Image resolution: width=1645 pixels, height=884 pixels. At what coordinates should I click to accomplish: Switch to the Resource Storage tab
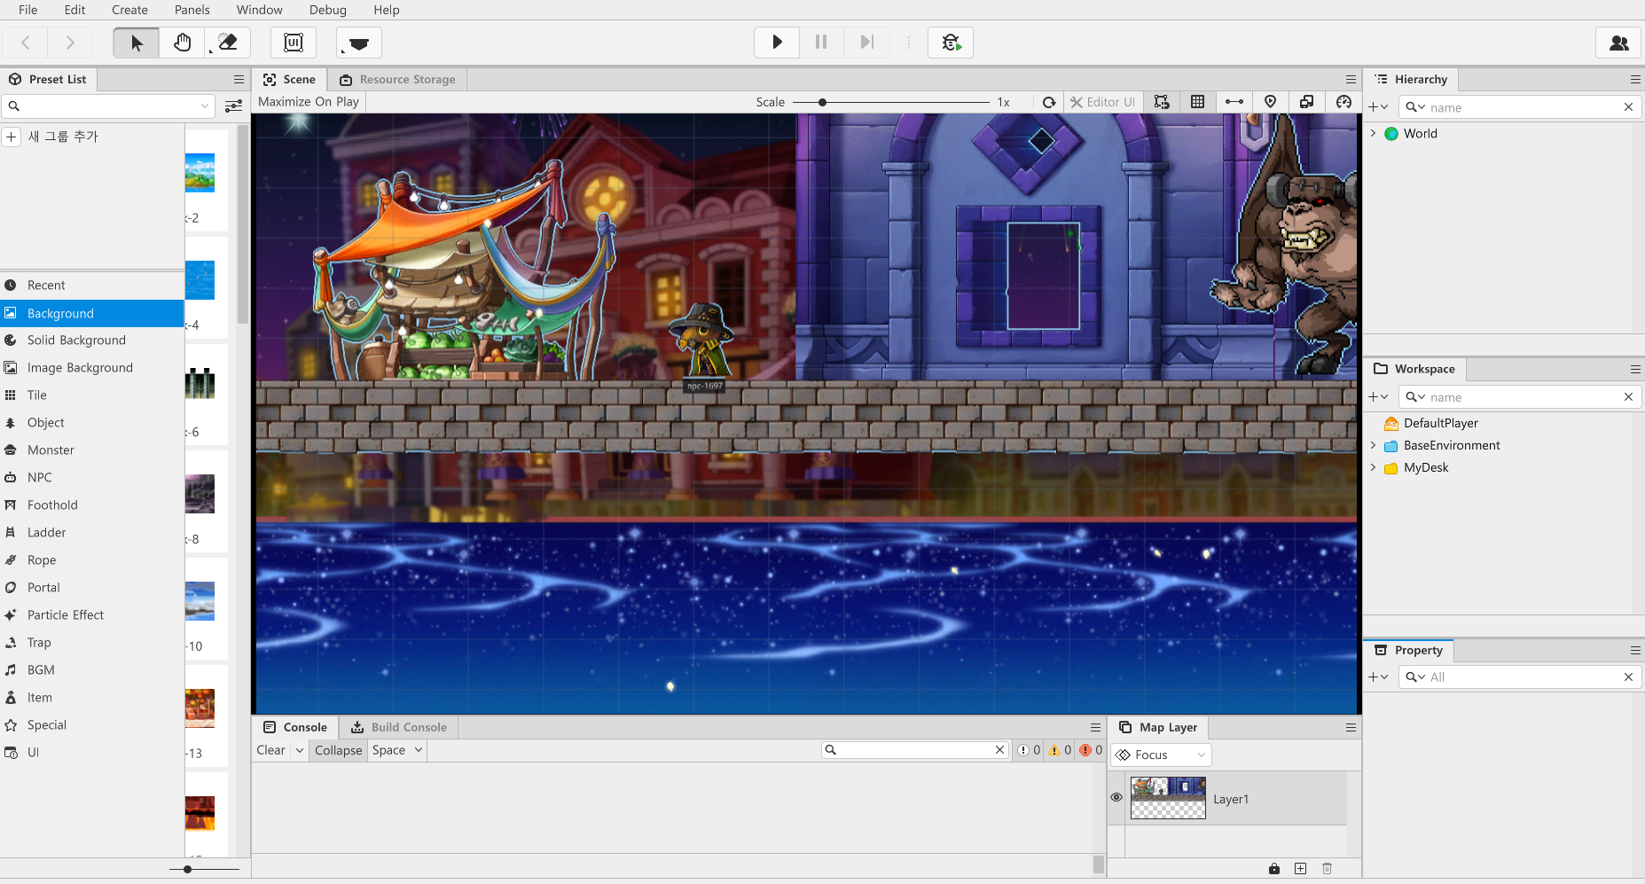(397, 80)
